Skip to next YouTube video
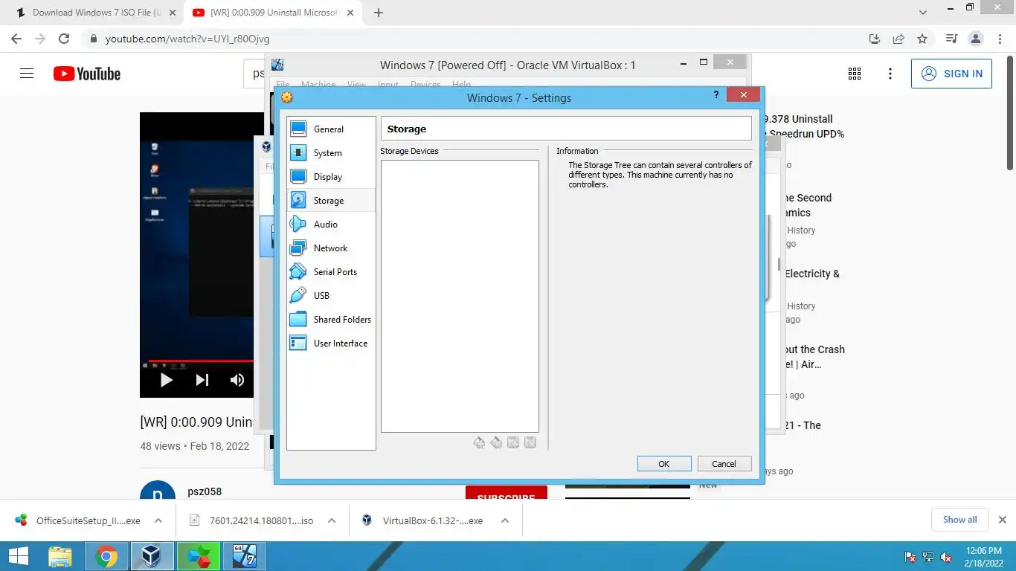The image size is (1016, 571). (x=202, y=380)
